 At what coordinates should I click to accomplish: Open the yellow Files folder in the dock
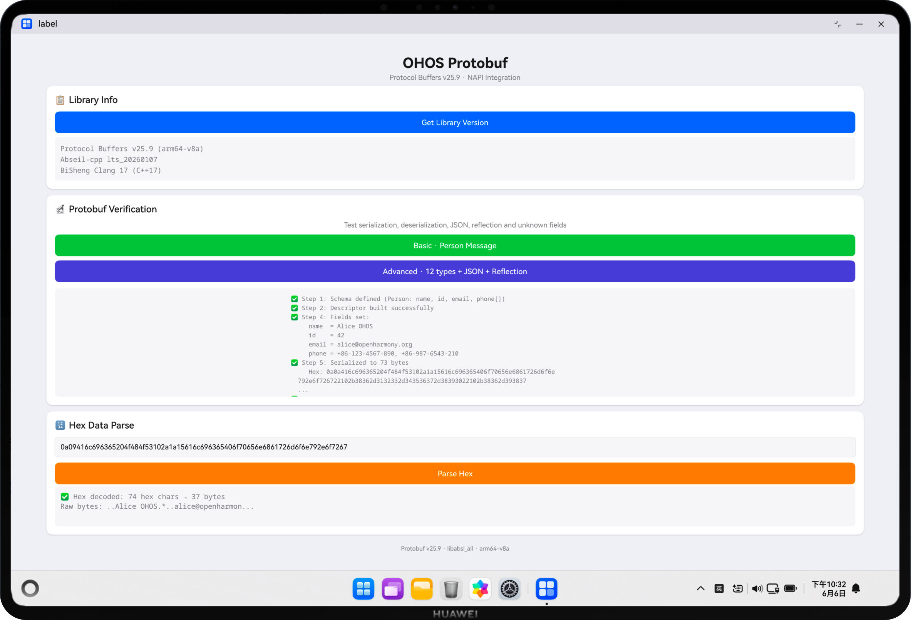(x=422, y=589)
